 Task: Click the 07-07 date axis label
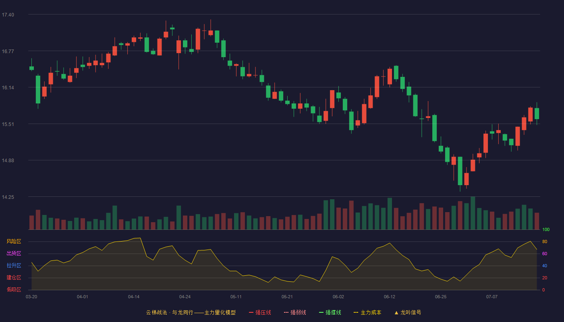pos(492,297)
